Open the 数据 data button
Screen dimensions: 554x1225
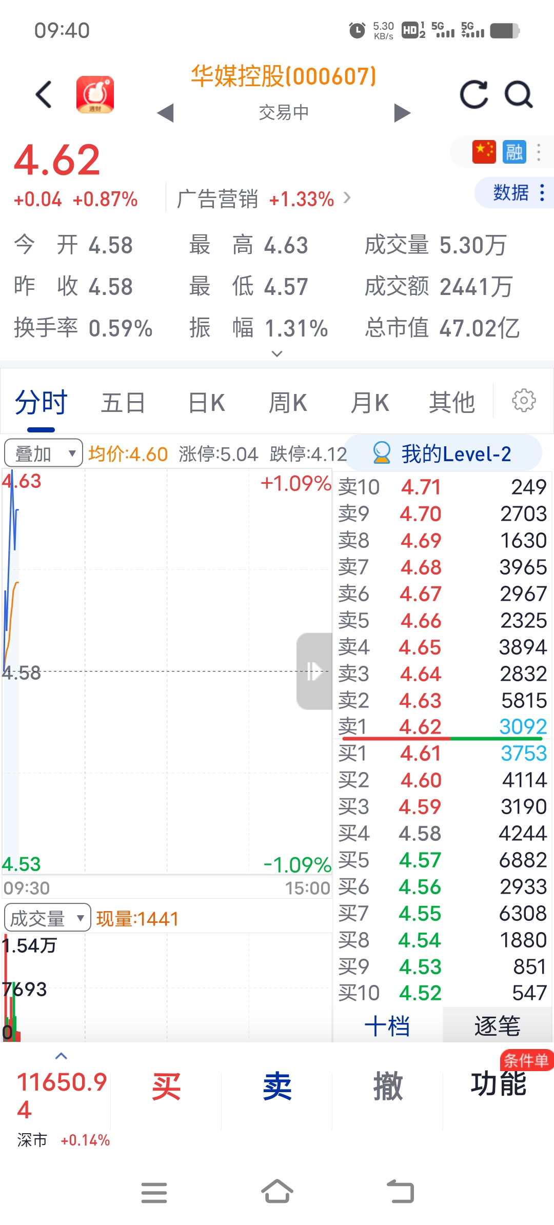coord(515,192)
